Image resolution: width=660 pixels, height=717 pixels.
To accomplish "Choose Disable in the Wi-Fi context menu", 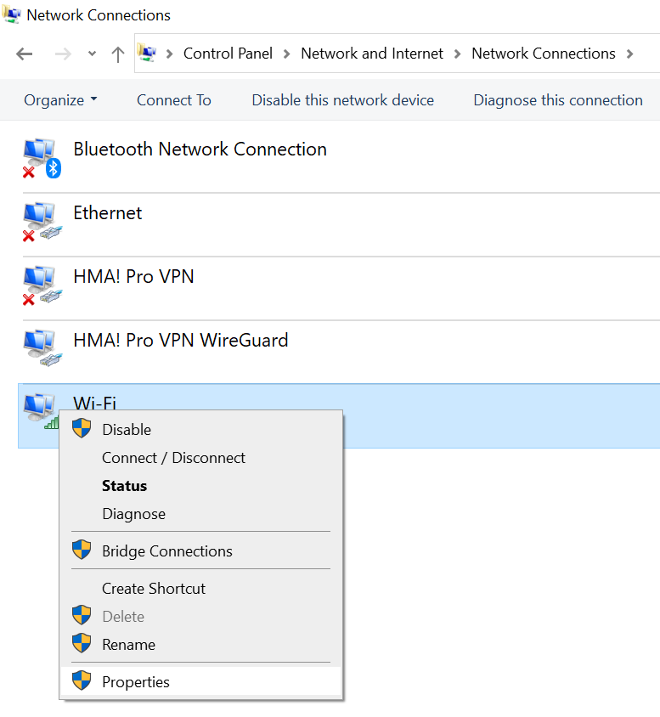I will click(x=127, y=430).
